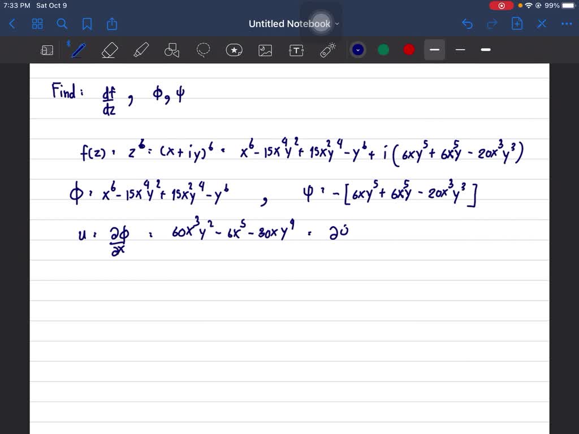Undo the last stroke
Image resolution: width=579 pixels, height=434 pixels.
(466, 24)
